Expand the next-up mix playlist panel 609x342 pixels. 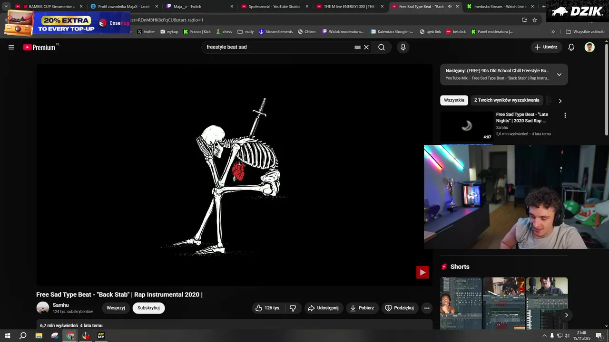559,75
